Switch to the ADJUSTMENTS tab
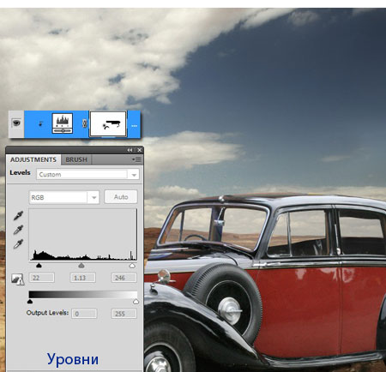 pyautogui.click(x=33, y=159)
